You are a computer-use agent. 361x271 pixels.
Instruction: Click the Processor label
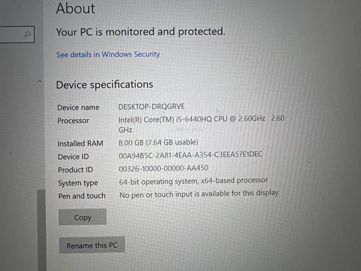tap(73, 121)
